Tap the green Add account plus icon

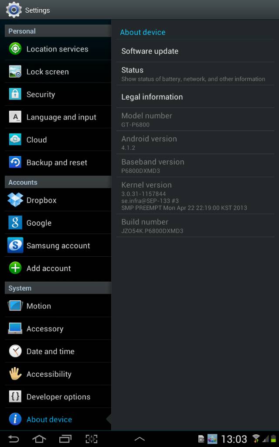point(15,268)
